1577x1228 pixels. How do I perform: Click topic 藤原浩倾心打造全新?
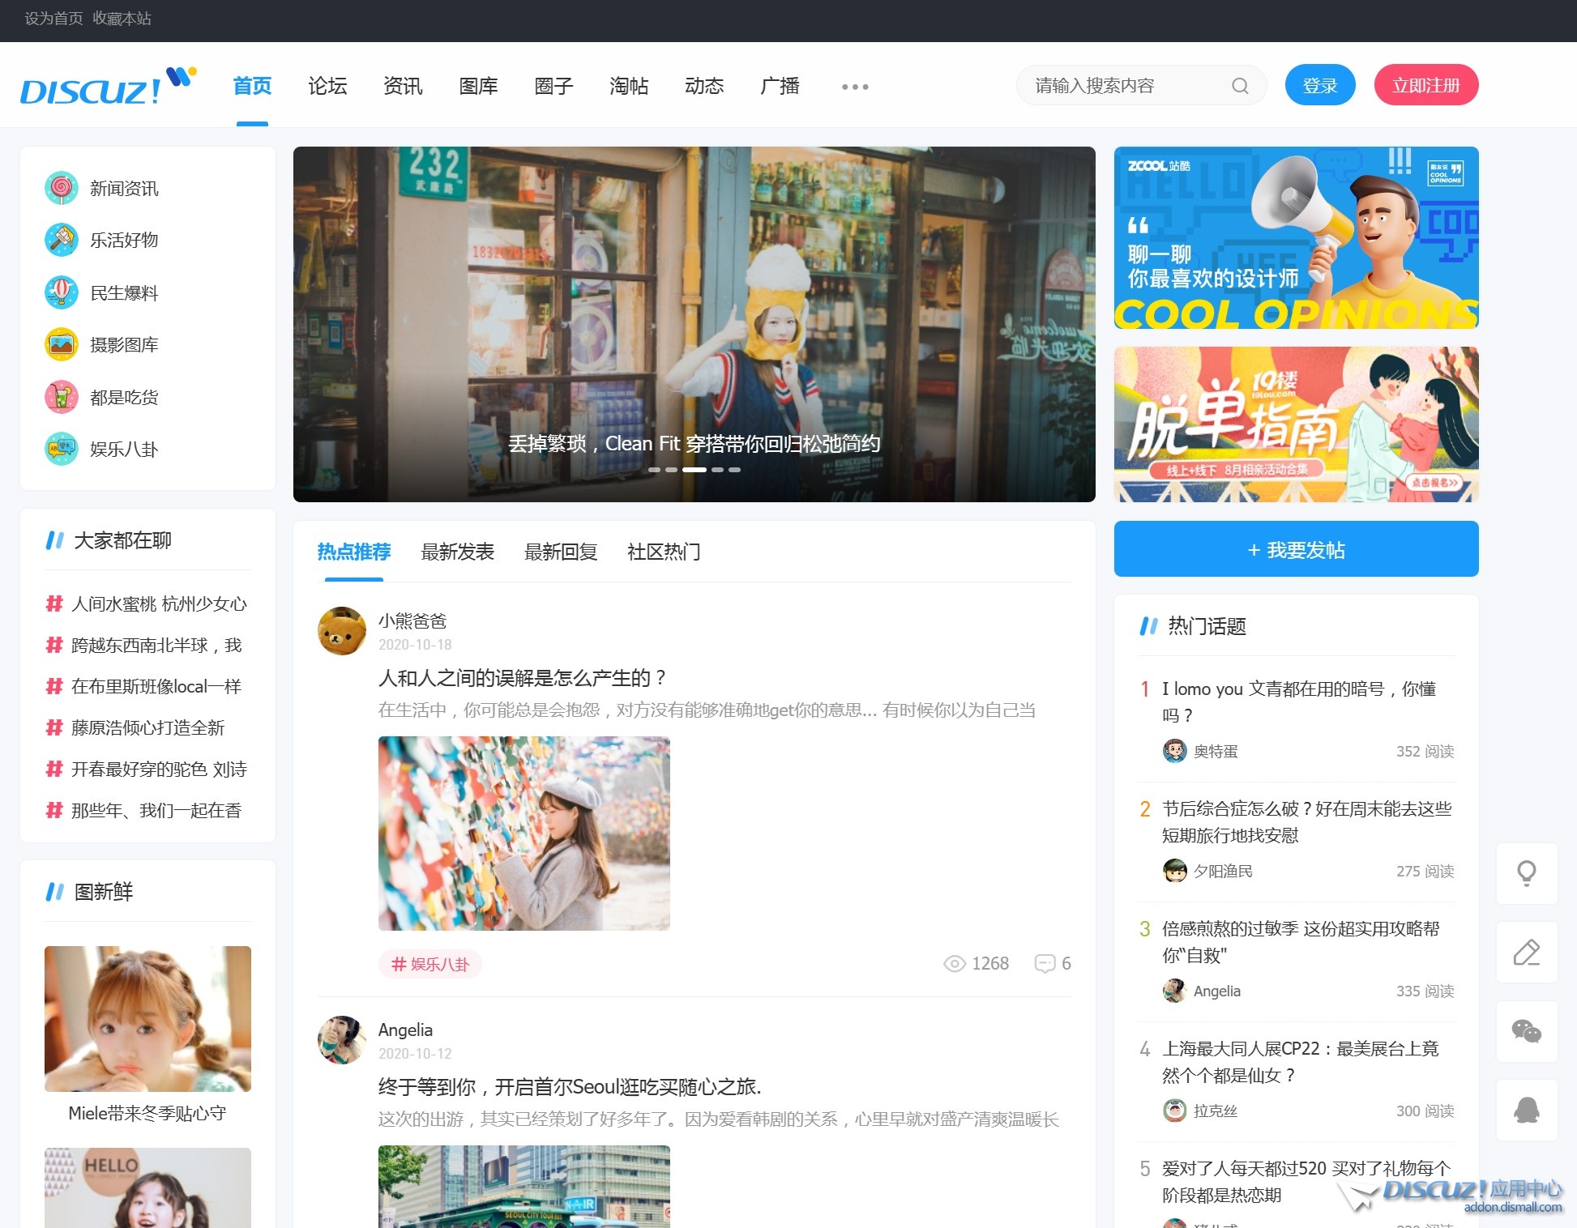click(147, 728)
